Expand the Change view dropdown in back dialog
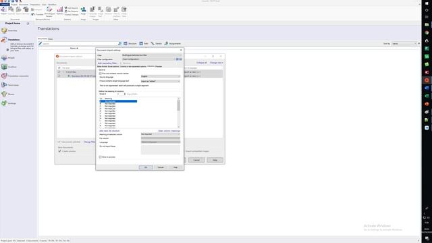 point(217,63)
